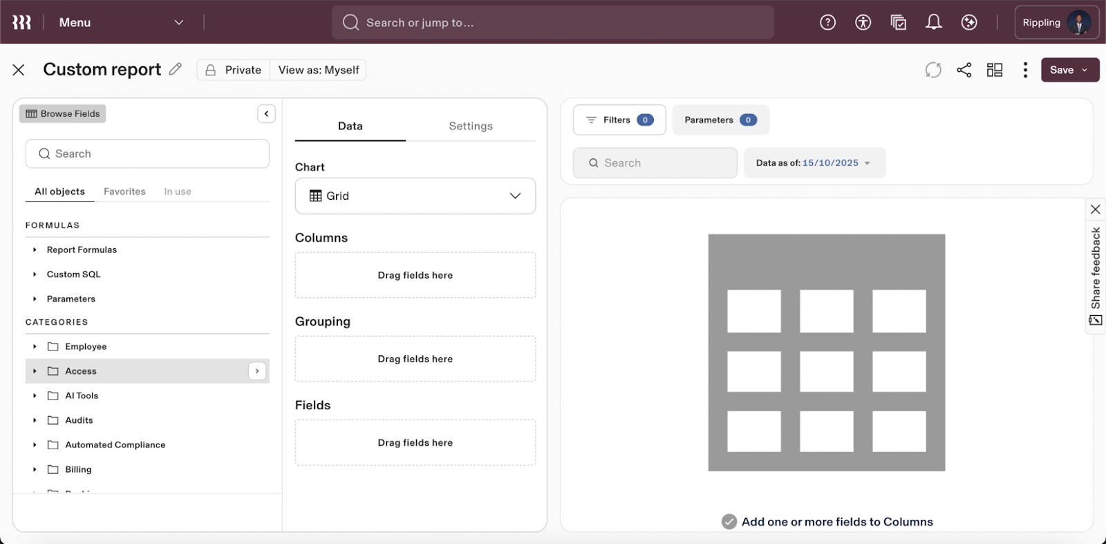Select the All objects tab
Image resolution: width=1106 pixels, height=544 pixels.
[59, 191]
